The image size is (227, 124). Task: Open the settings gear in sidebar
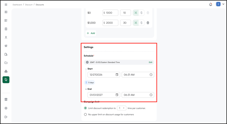tap(6, 108)
